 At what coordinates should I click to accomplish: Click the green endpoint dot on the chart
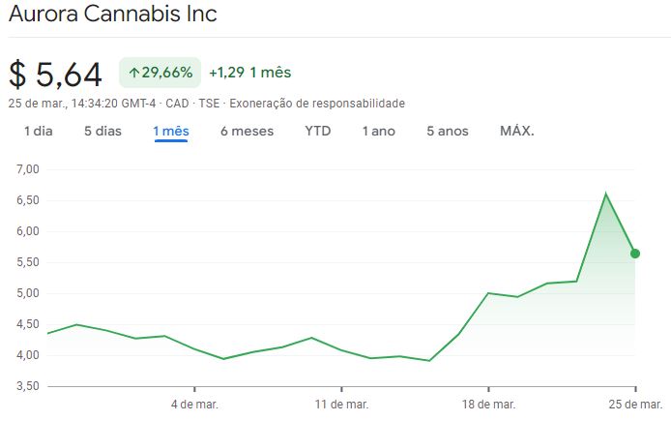635,254
